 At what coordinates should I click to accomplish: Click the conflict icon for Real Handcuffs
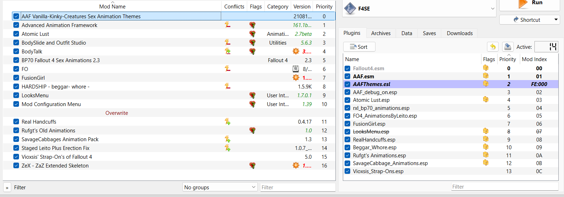pyautogui.click(x=227, y=122)
